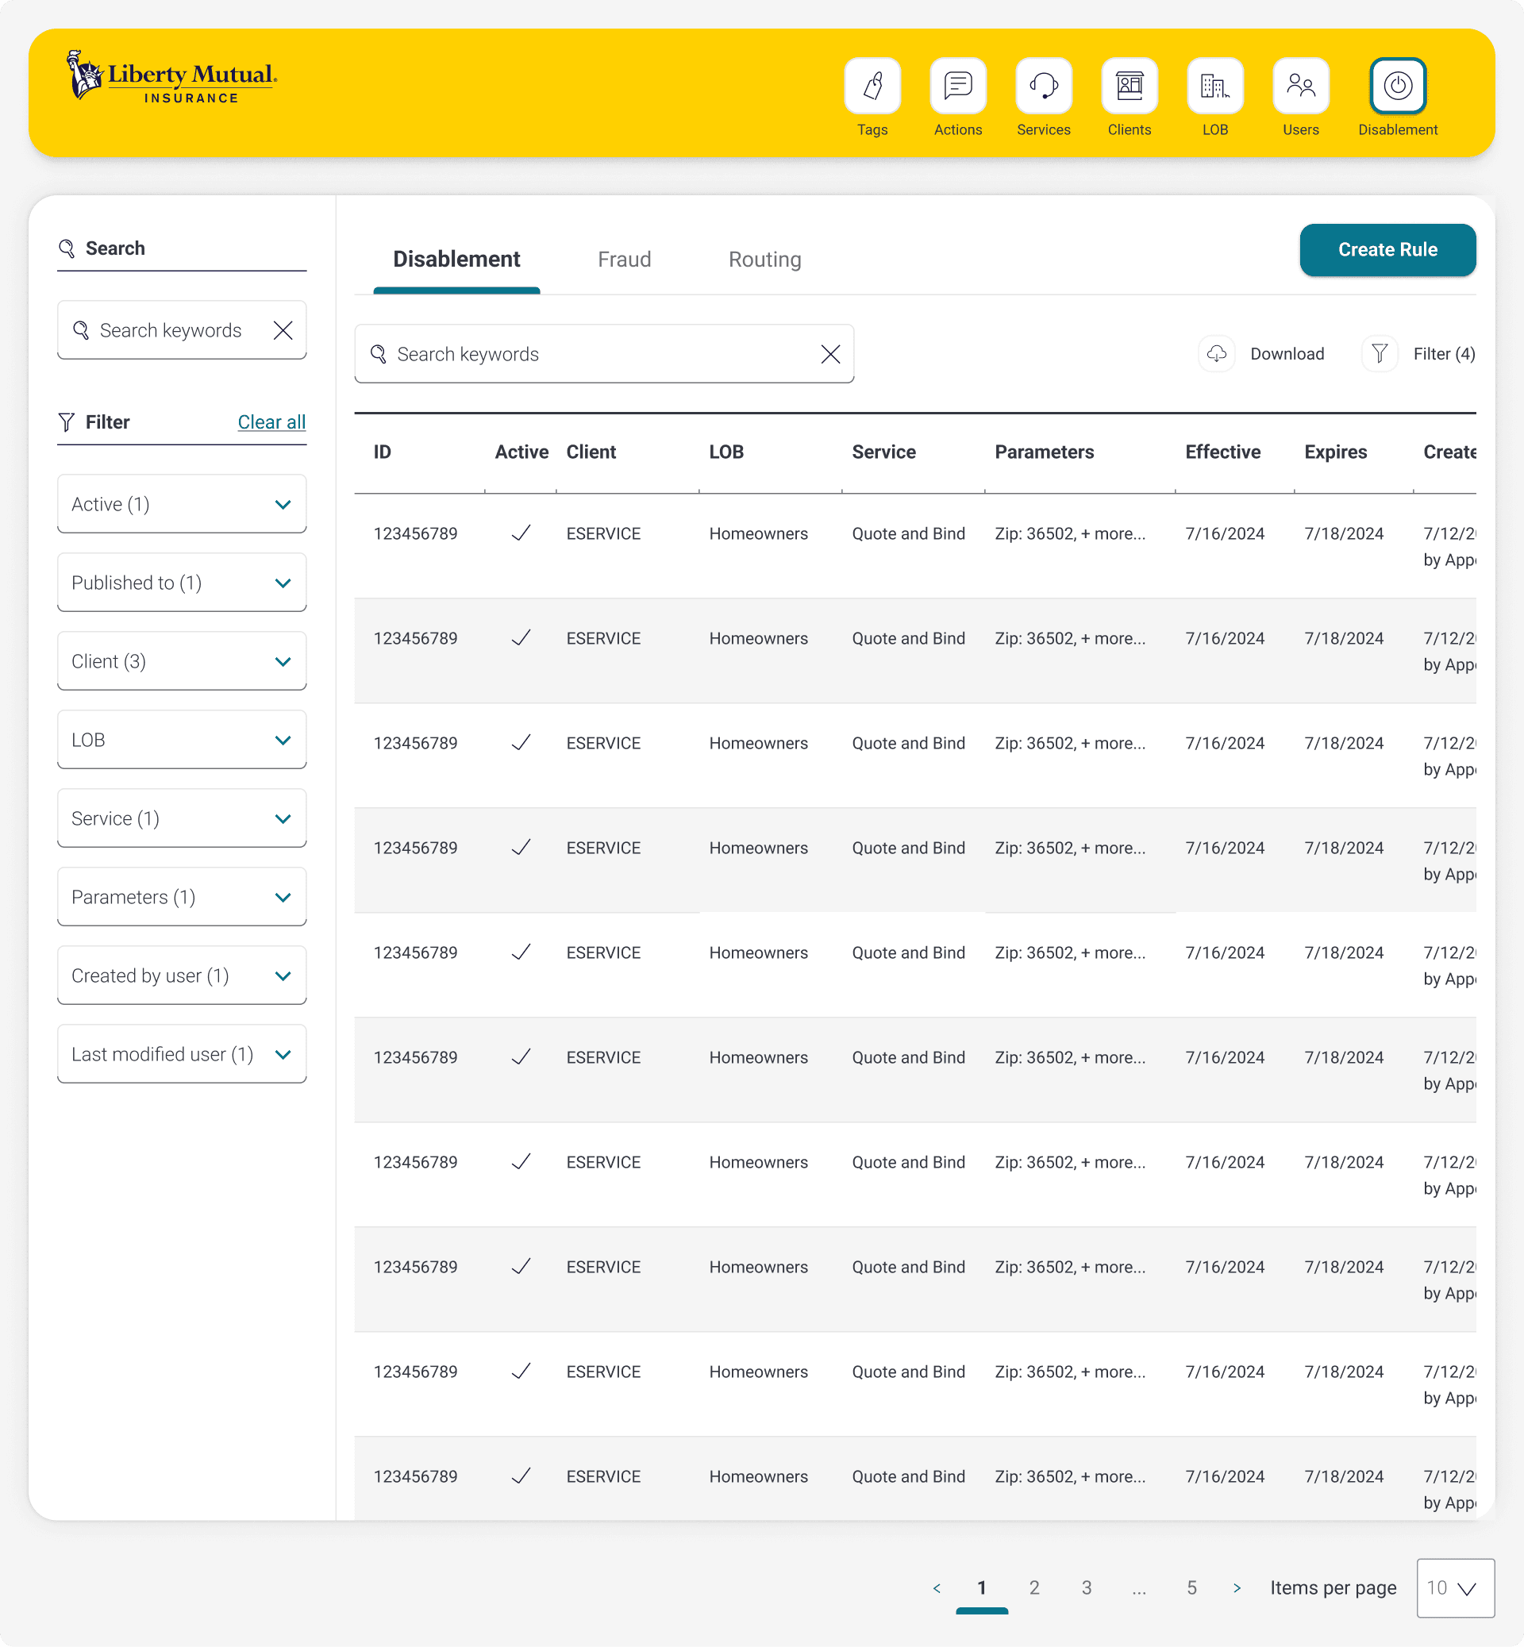Open the Users icon
This screenshot has width=1524, height=1647.
pyautogui.click(x=1300, y=86)
